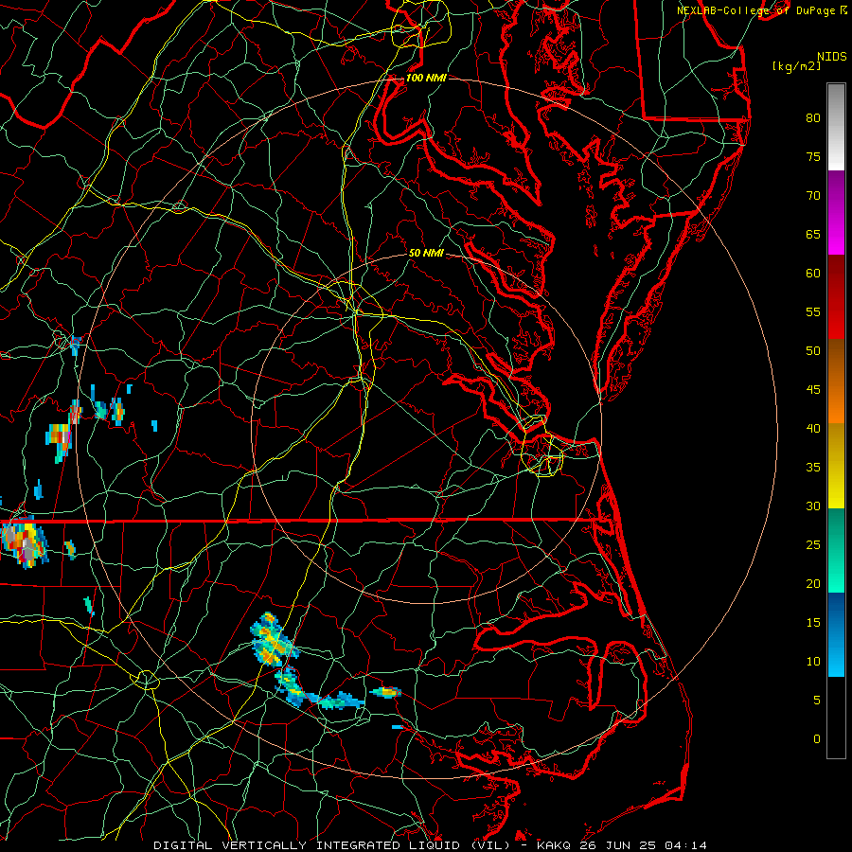Click the 80 value on the VIL scale
852x852 pixels.
click(813, 118)
